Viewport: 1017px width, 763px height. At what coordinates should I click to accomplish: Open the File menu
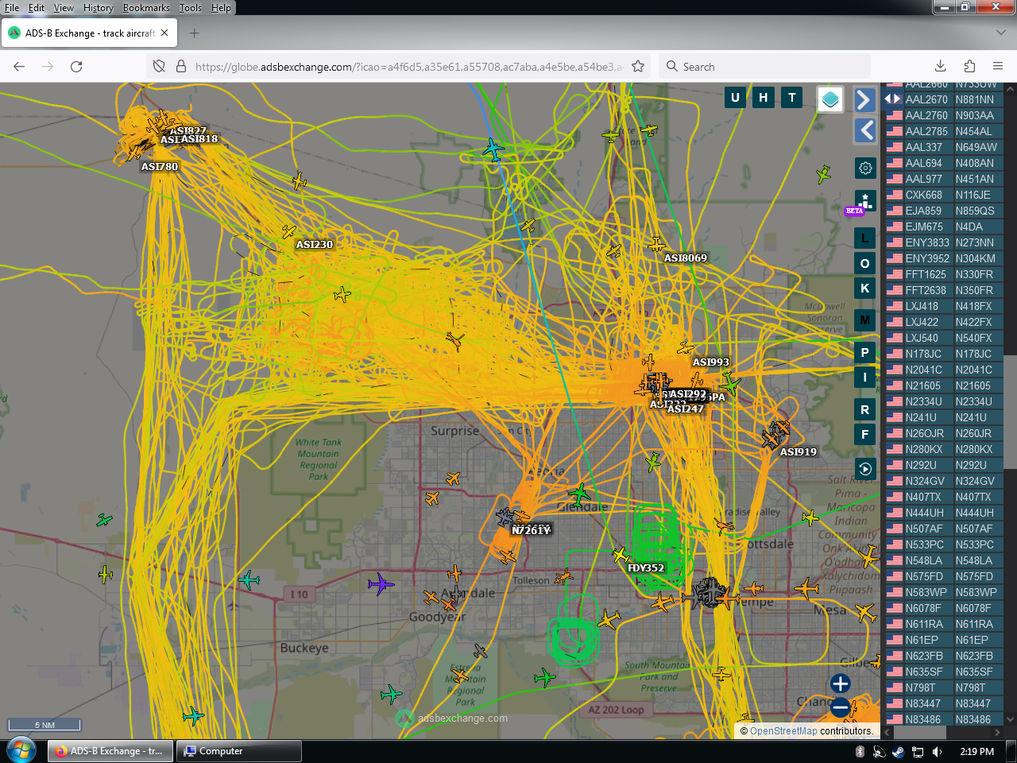(x=12, y=8)
